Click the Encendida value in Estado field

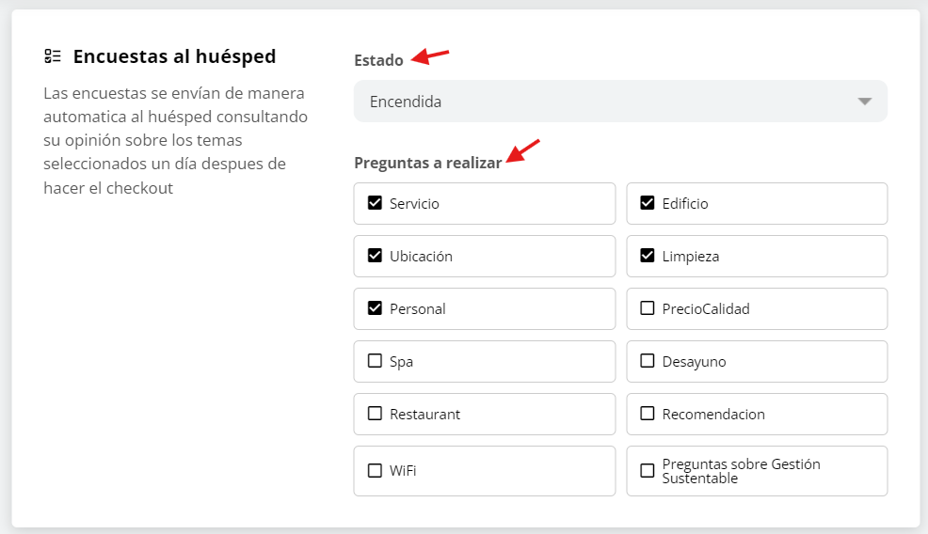click(x=406, y=102)
